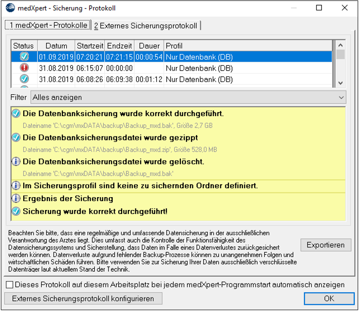The height and width of the screenshot is (311, 359).
Task: Close the medXpert Sicherung window
Action: (x=345, y=8)
